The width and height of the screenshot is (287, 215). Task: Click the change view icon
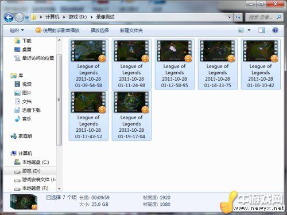pos(241,30)
